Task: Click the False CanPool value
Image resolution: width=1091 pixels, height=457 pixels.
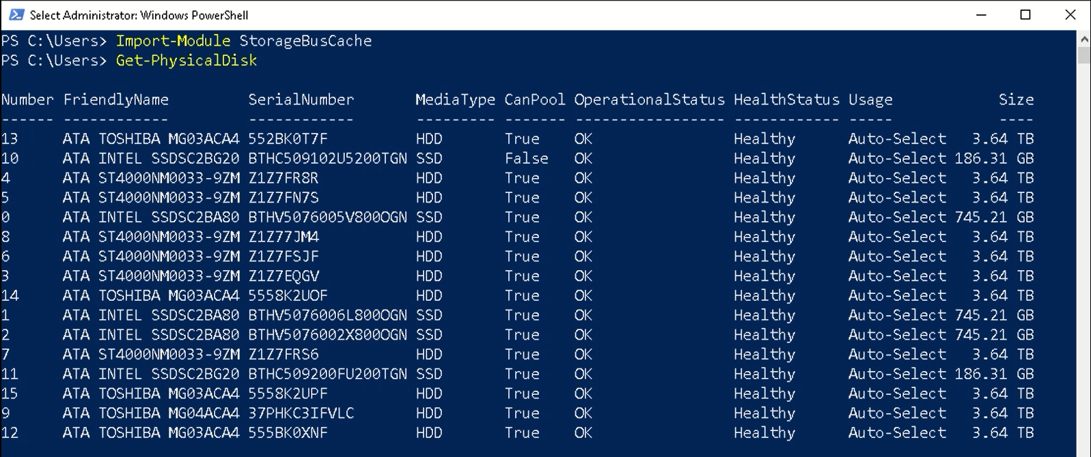Action: pos(526,159)
